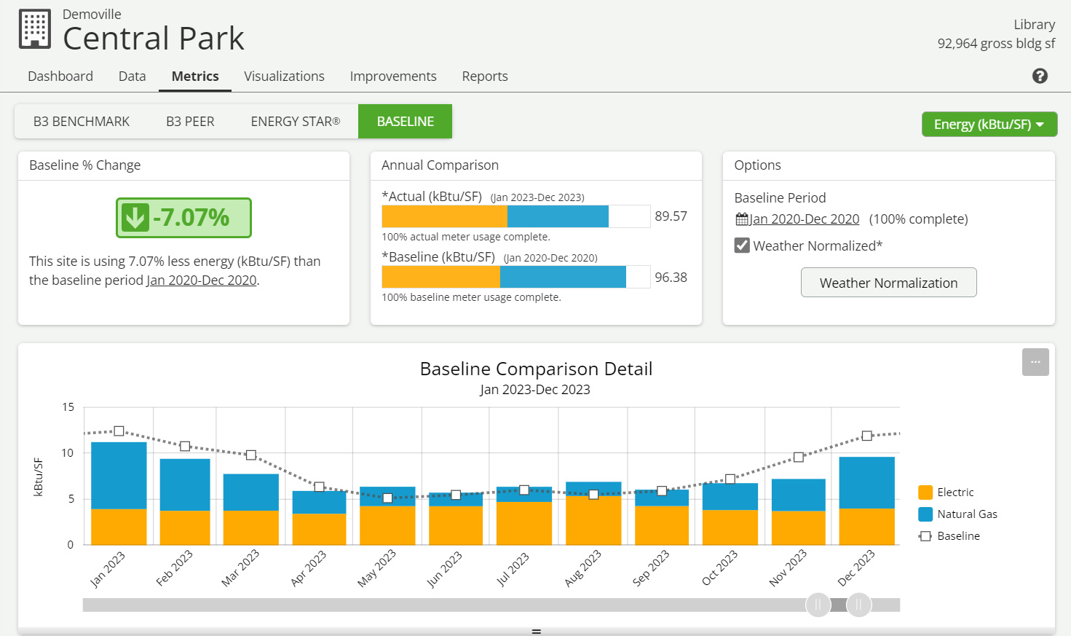Click the Baseline marker for Jan 2023
Viewport: 1071px width, 636px height.
pos(119,431)
